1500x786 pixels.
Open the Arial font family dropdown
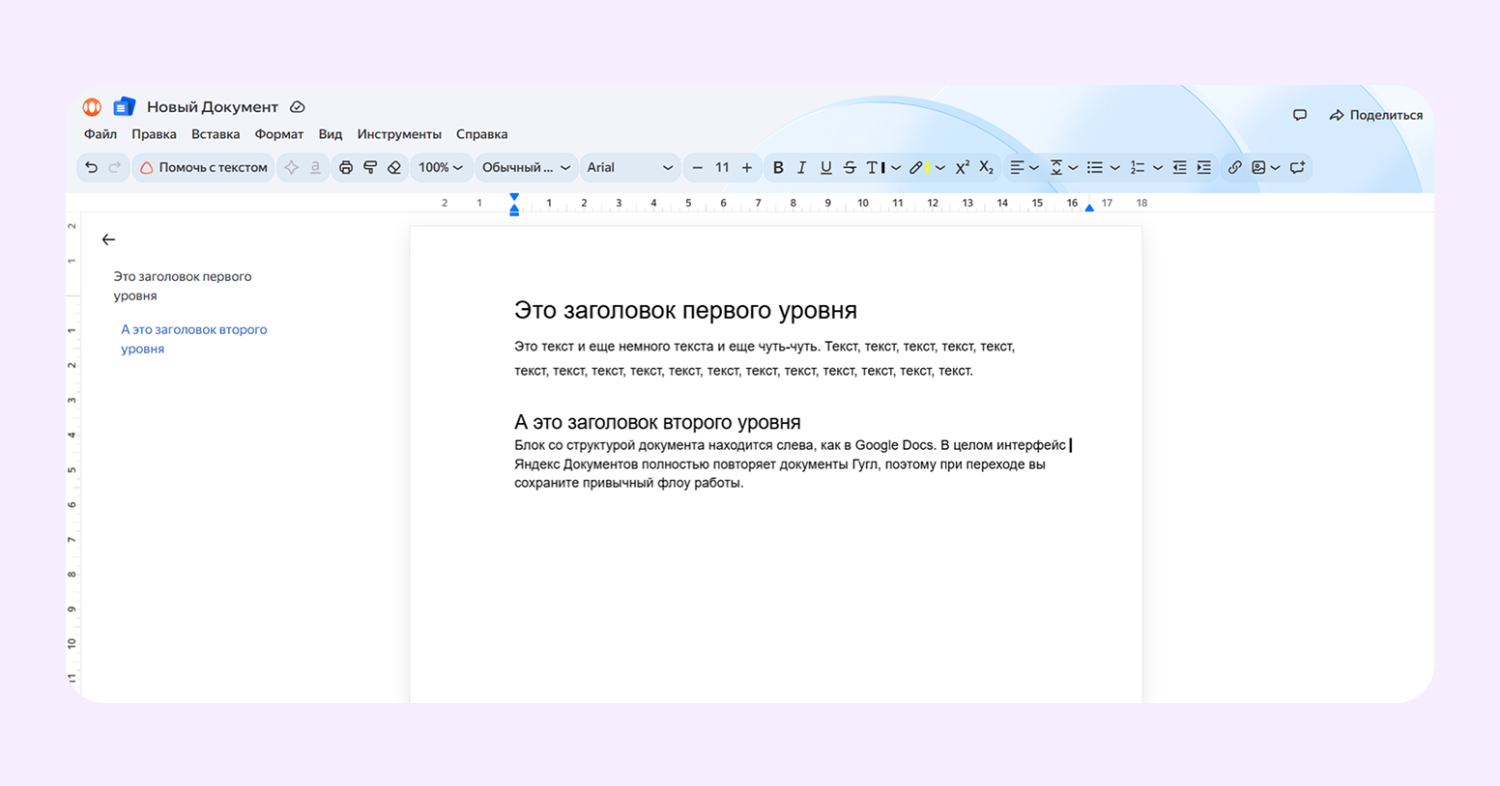click(630, 167)
